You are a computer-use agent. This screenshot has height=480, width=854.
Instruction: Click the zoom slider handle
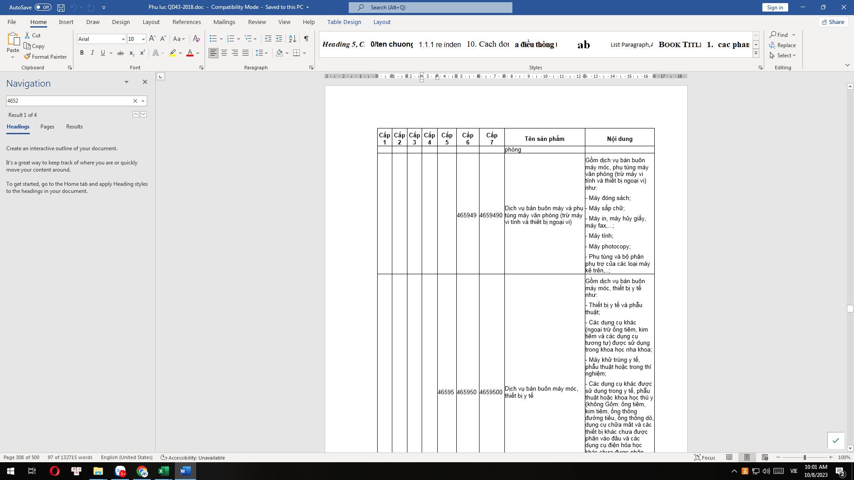point(804,457)
